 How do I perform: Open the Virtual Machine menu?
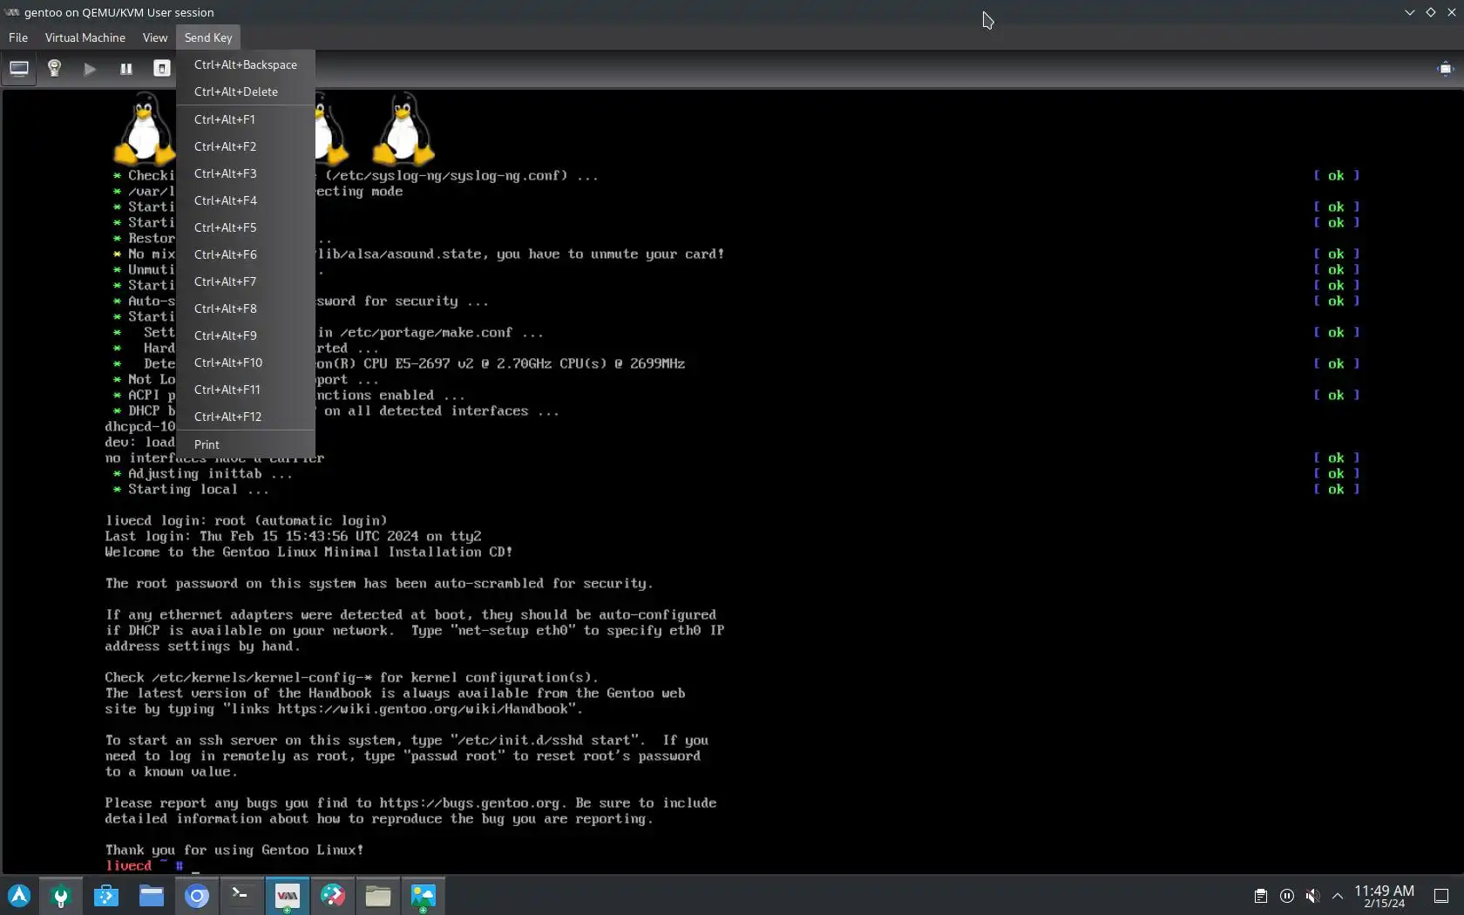(85, 37)
